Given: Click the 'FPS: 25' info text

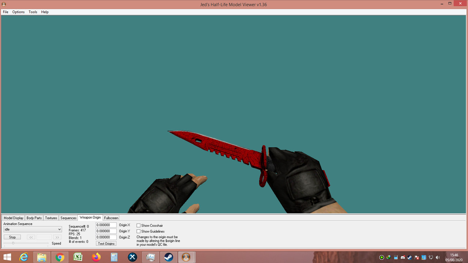Looking at the screenshot, I should pyautogui.click(x=74, y=234).
